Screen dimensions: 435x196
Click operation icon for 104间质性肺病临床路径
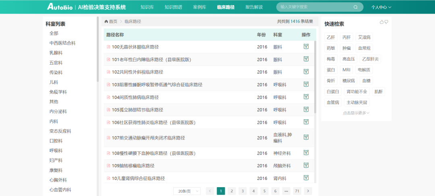click(306, 97)
